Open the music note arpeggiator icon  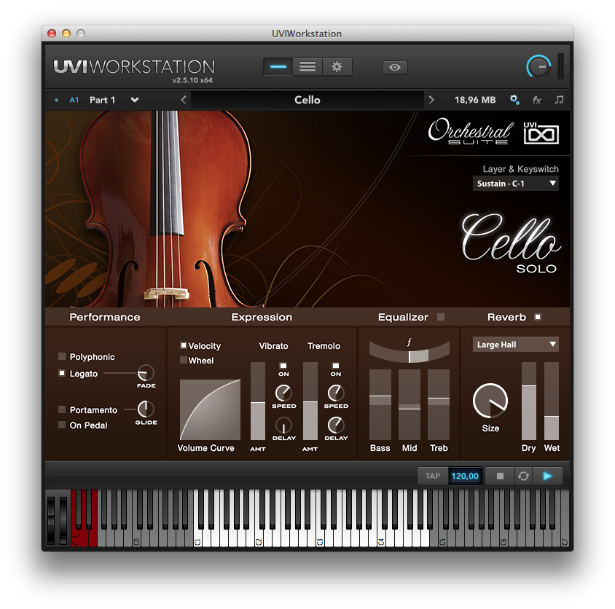point(559,100)
